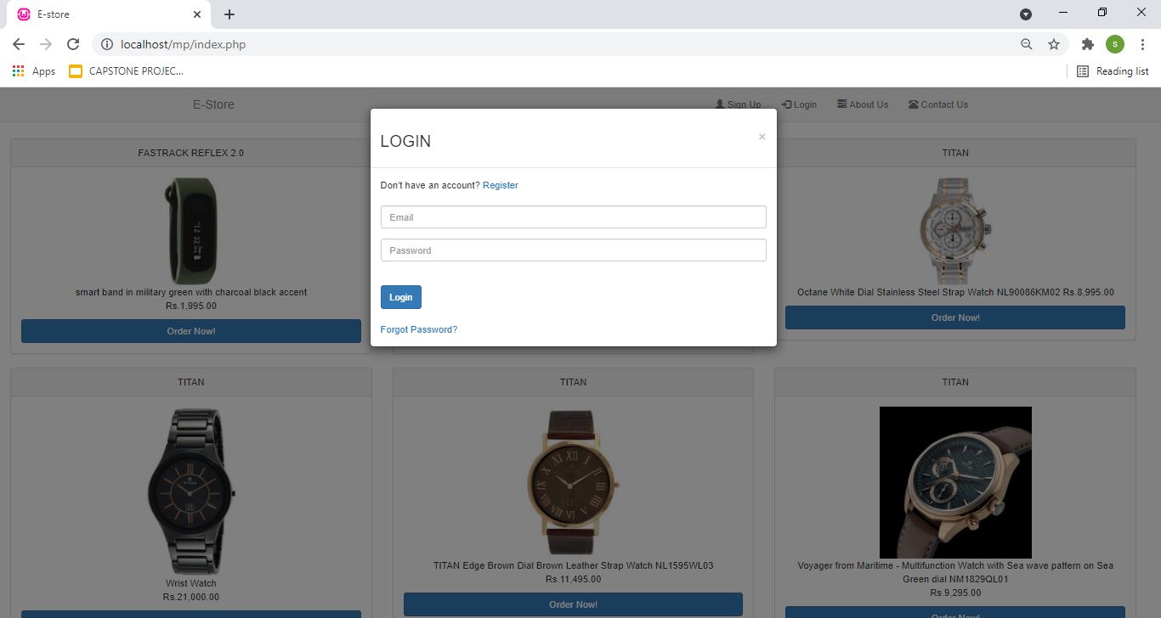Open Login in navbar
Image resolution: width=1161 pixels, height=618 pixels.
[x=800, y=104]
